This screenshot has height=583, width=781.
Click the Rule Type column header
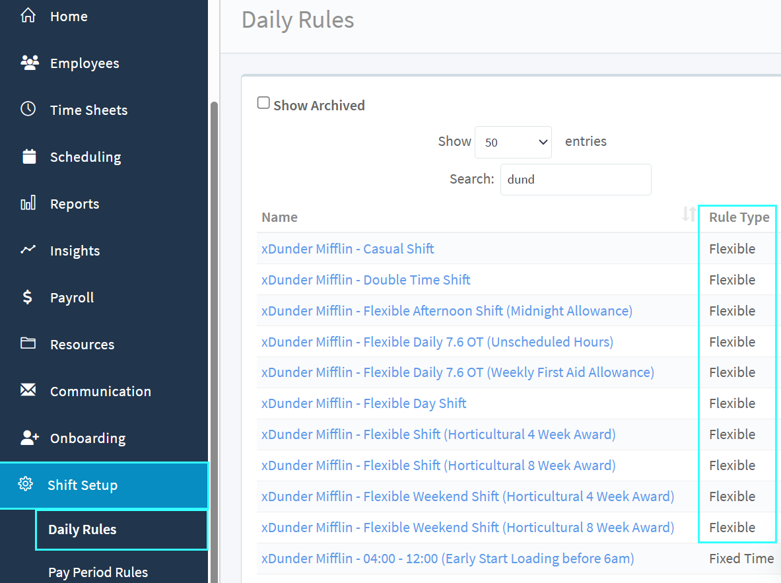pos(739,218)
